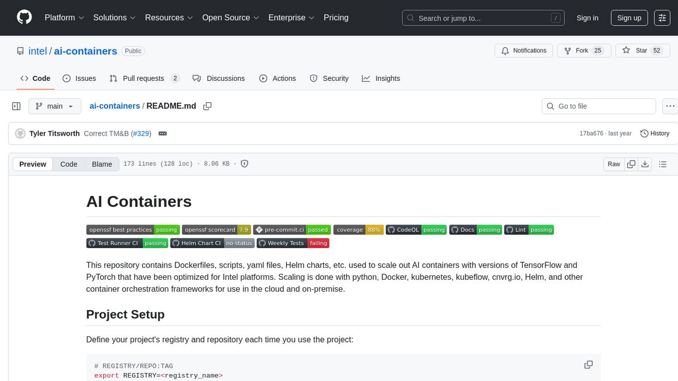Image resolution: width=678 pixels, height=381 pixels.
Task: Click the openssf best practices badge
Action: coord(133,230)
